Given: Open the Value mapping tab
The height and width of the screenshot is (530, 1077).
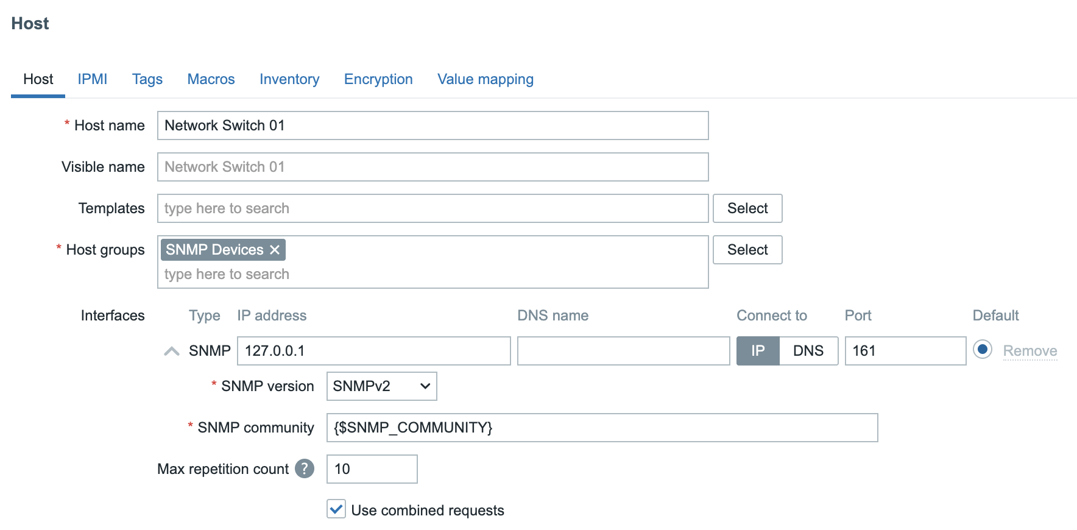Looking at the screenshot, I should [485, 79].
